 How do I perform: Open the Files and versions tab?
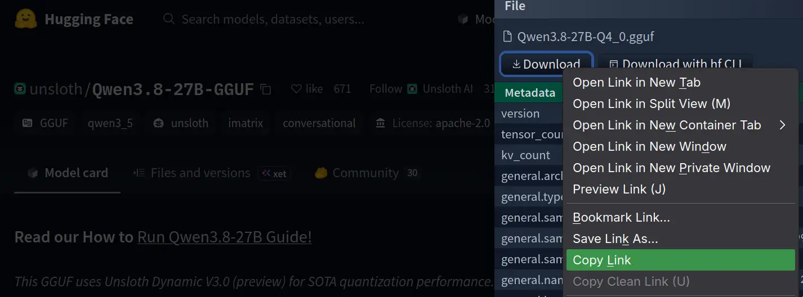tap(211, 173)
